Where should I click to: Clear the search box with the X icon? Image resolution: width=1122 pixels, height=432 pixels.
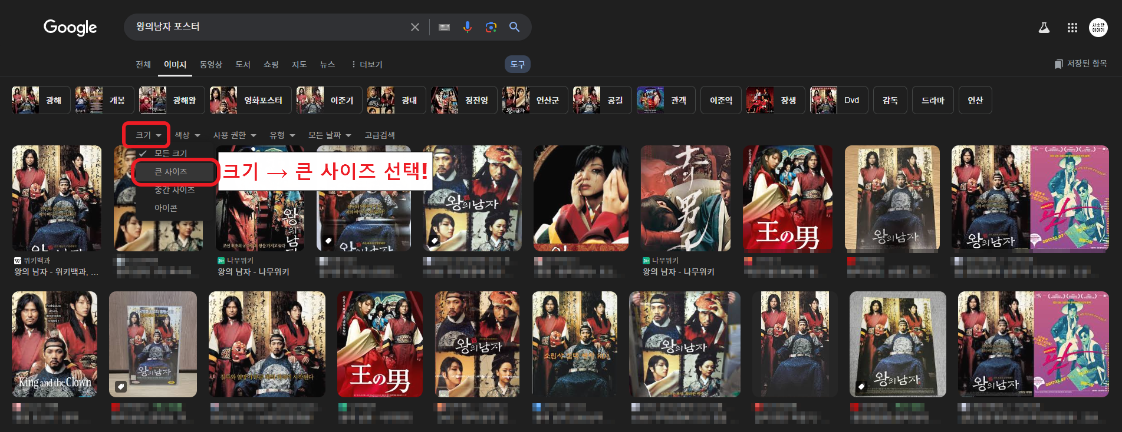click(415, 27)
